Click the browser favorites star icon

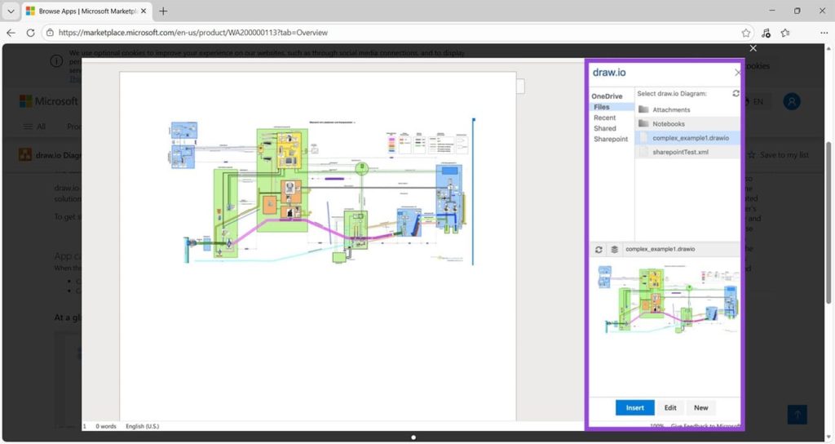746,33
